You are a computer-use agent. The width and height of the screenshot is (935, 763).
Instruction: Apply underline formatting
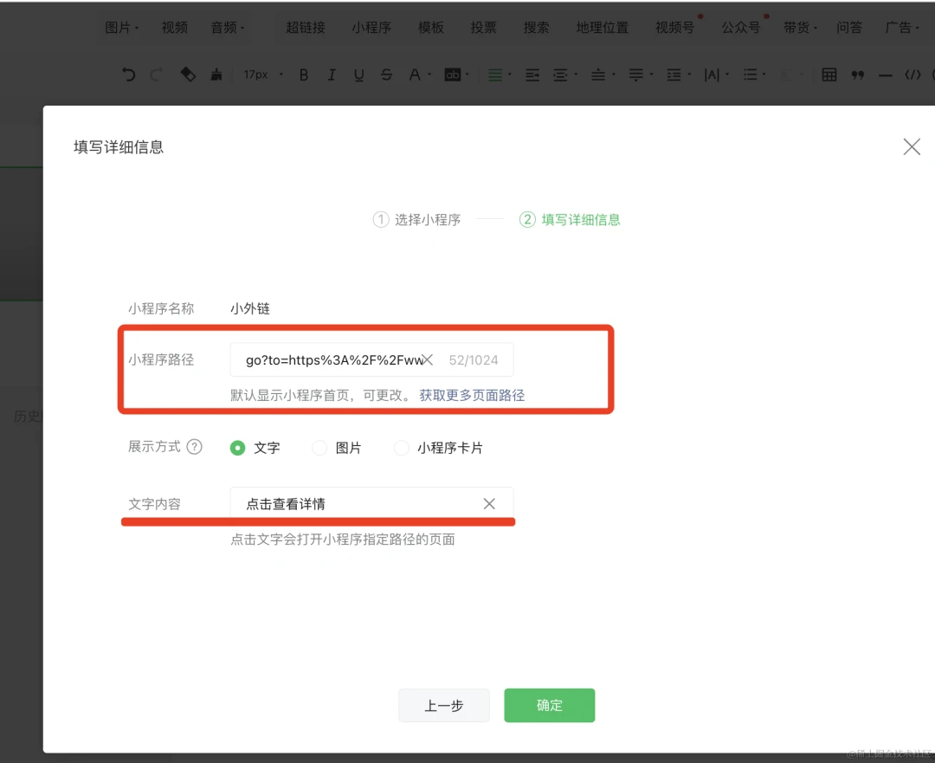click(x=358, y=74)
